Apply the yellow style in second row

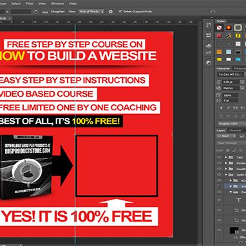238,35
